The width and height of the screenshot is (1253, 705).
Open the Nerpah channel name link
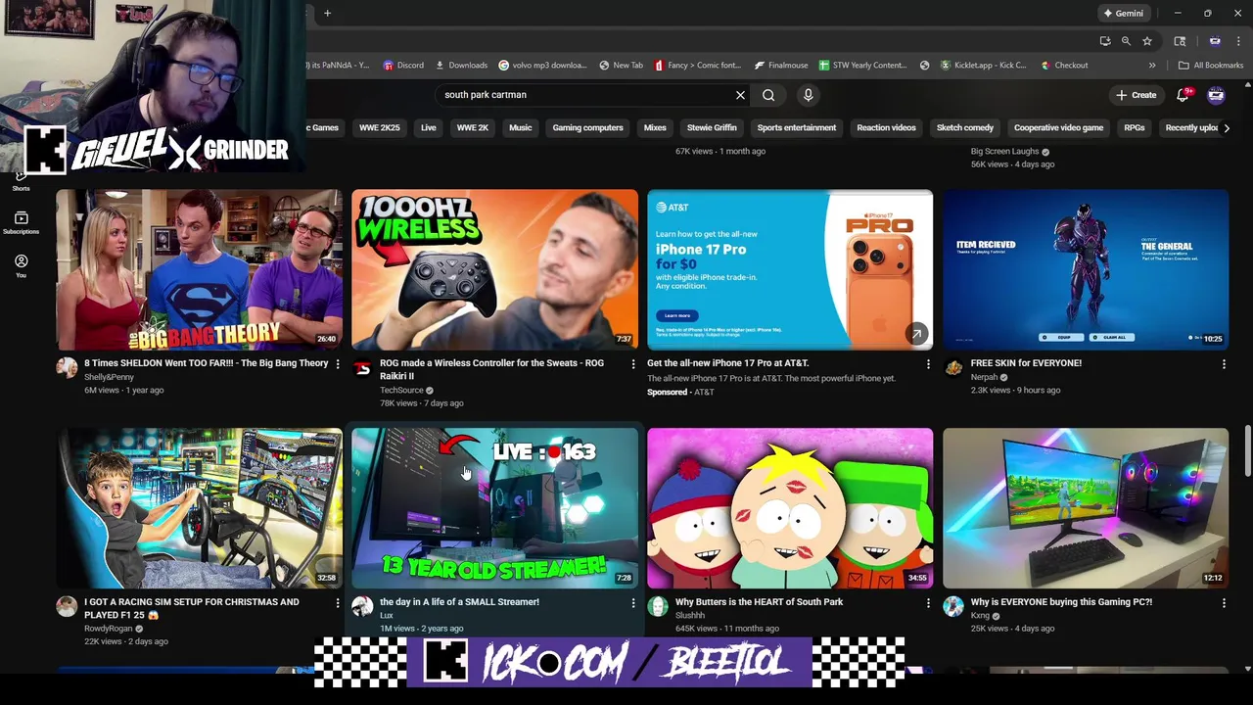[x=984, y=377]
